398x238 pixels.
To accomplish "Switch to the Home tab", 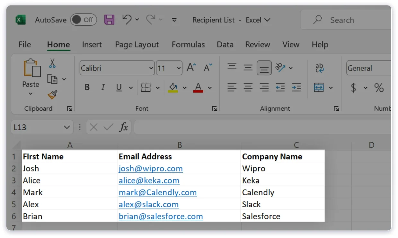I will (58, 45).
